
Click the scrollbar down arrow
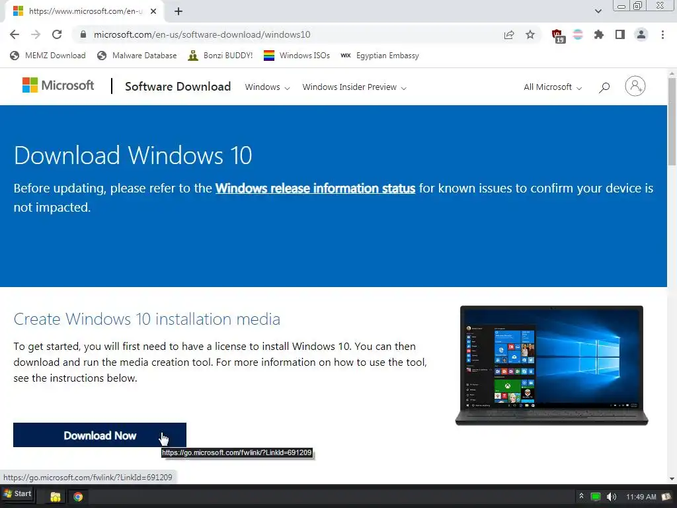tap(672, 479)
